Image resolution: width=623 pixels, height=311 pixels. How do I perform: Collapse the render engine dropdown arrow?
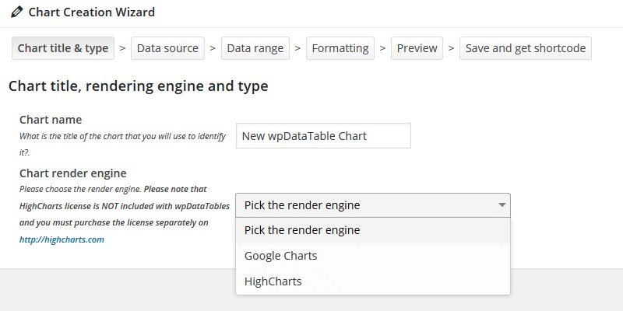(502, 205)
